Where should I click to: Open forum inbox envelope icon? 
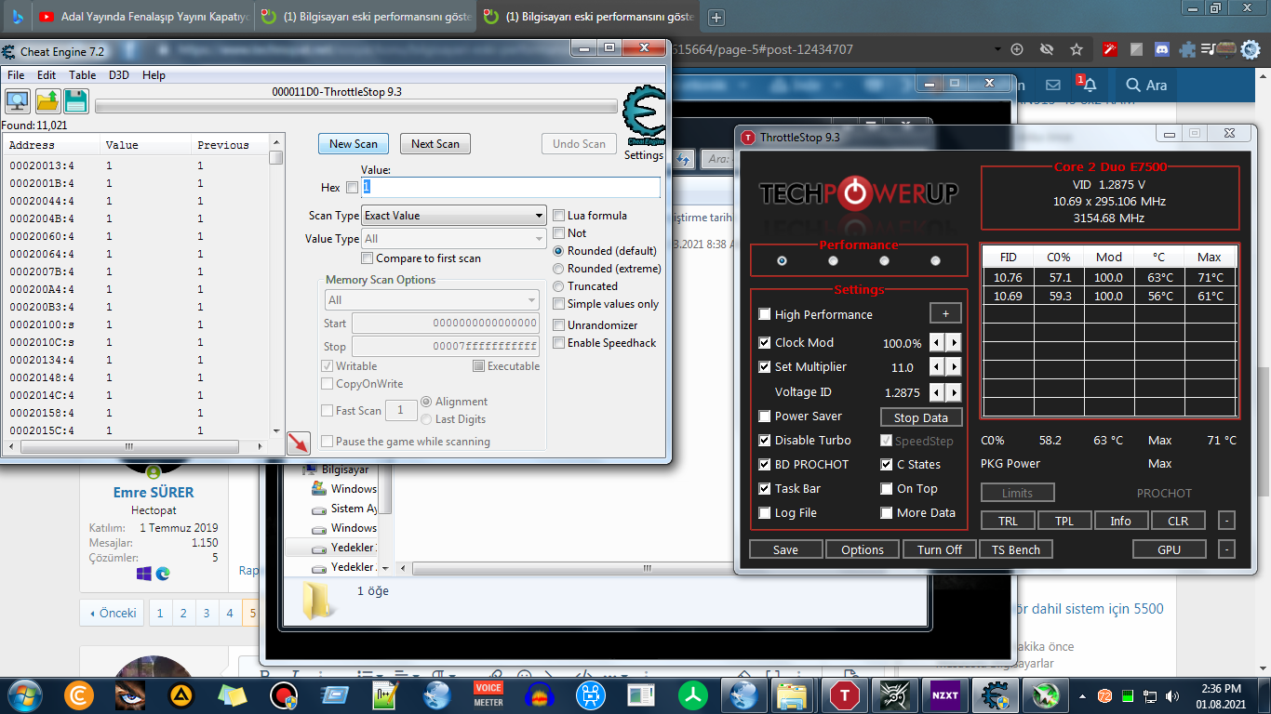click(x=1052, y=85)
